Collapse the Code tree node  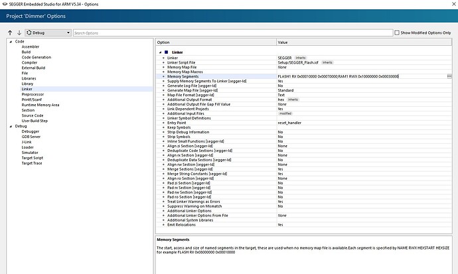(10, 42)
